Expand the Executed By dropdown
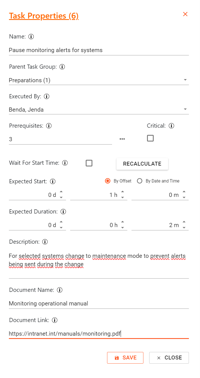The image size is (200, 378). tap(185, 109)
